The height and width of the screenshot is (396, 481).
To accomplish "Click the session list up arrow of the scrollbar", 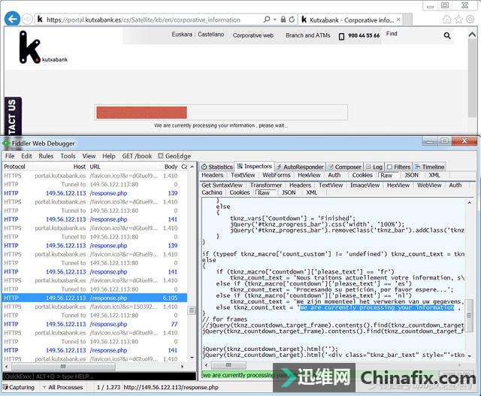I will tap(192, 167).
